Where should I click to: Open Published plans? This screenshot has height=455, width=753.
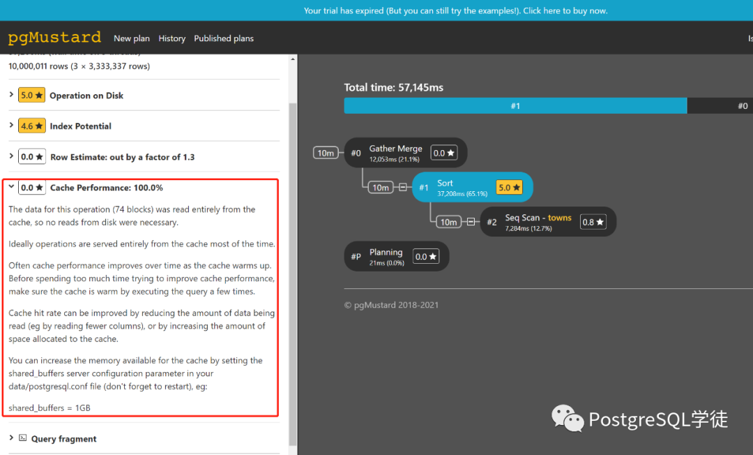pos(224,38)
